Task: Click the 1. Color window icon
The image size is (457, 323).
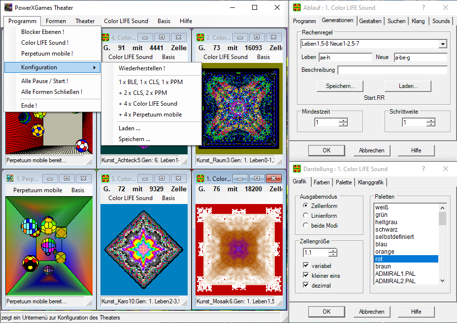Action: 200,178
